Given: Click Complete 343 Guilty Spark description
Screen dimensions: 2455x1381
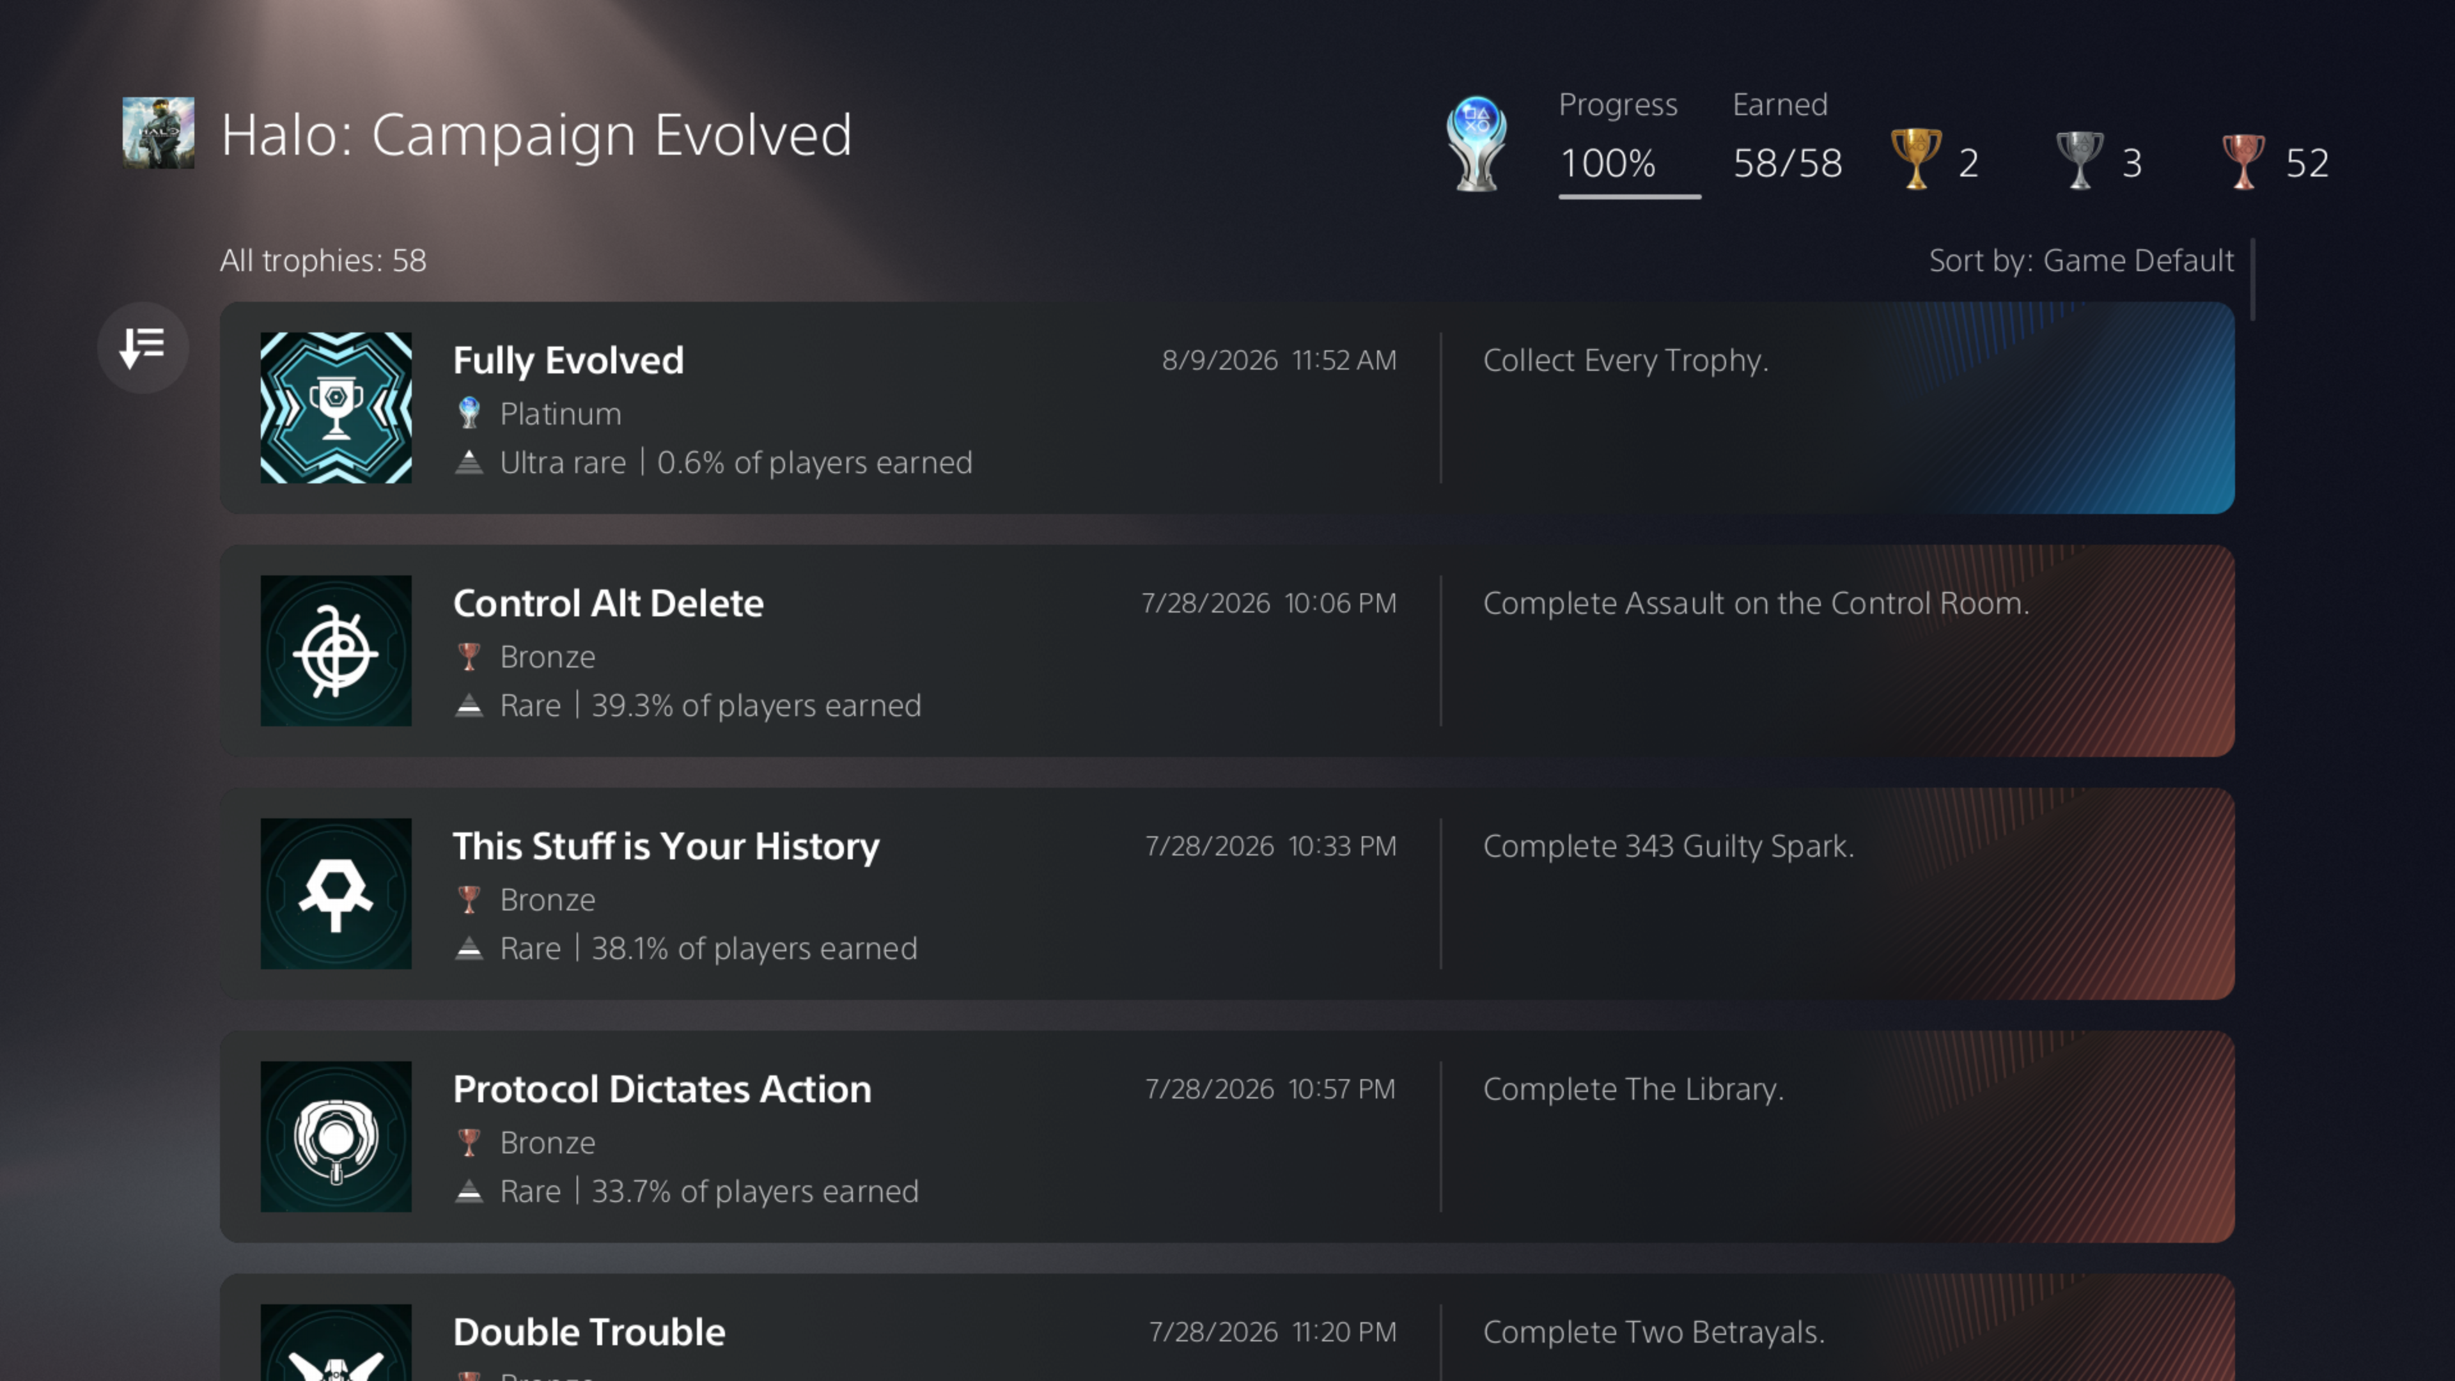Looking at the screenshot, I should pyautogui.click(x=1669, y=847).
